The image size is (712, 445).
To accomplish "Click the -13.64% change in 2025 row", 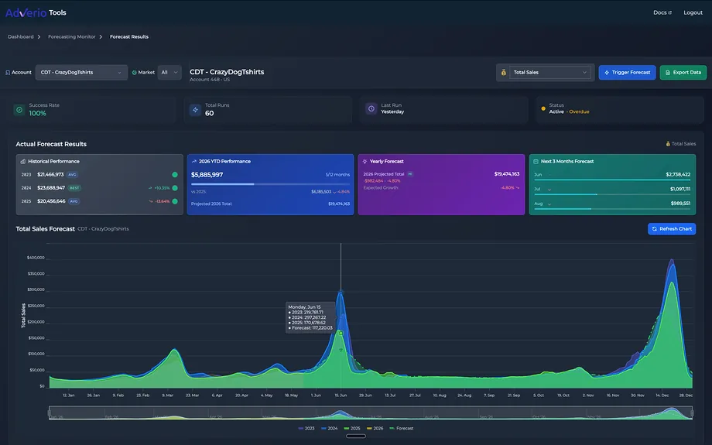I will click(162, 201).
